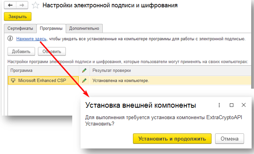The width and height of the screenshot is (254, 154).
Task: Click the Настройки программ электронной подписи label
Action: pos(128,62)
